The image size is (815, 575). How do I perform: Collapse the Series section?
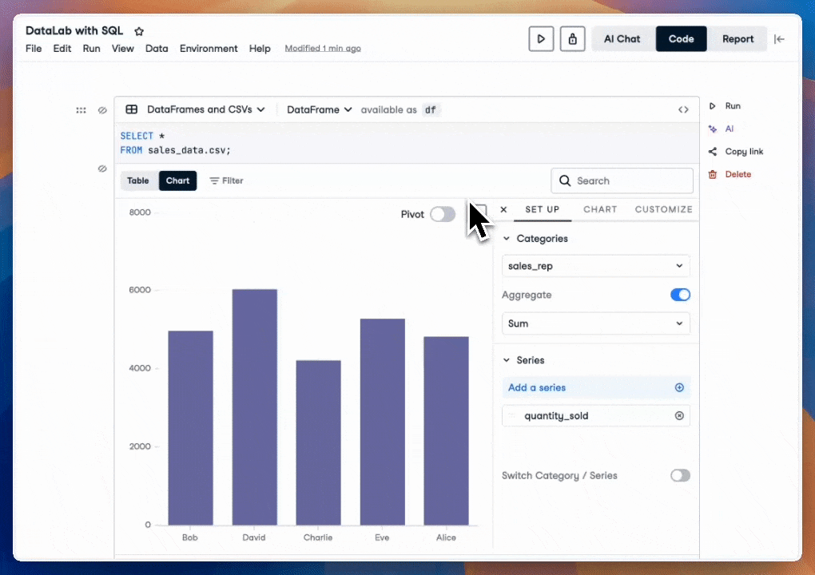pos(507,360)
